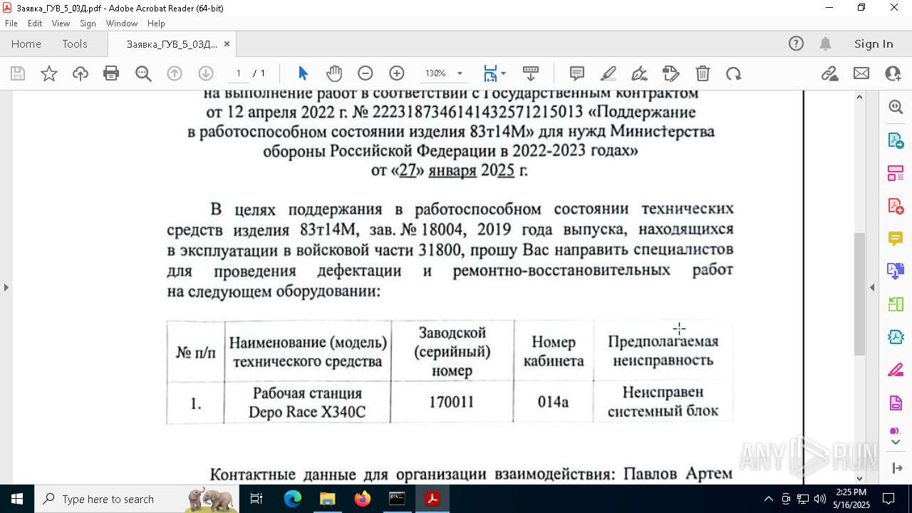
Task: Open the Help menu
Action: (x=156, y=24)
